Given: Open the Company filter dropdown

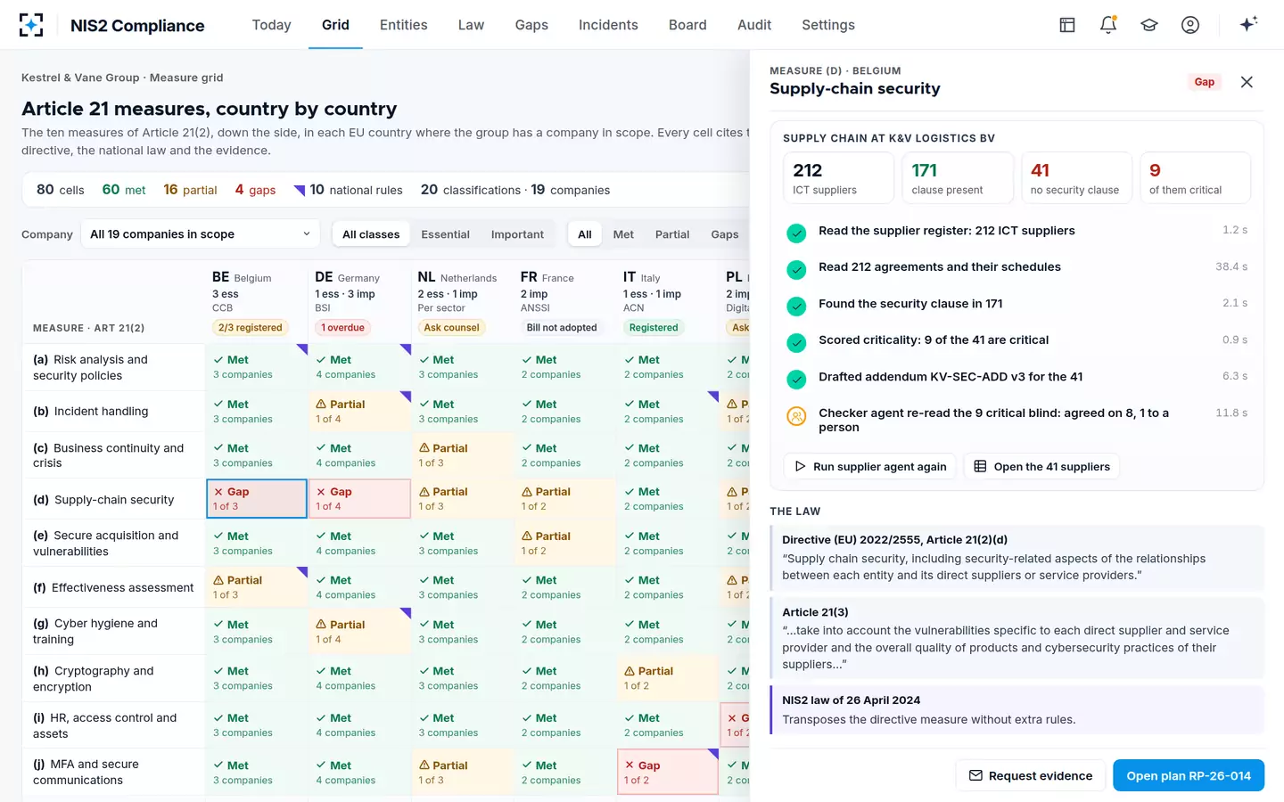Looking at the screenshot, I should 200,234.
